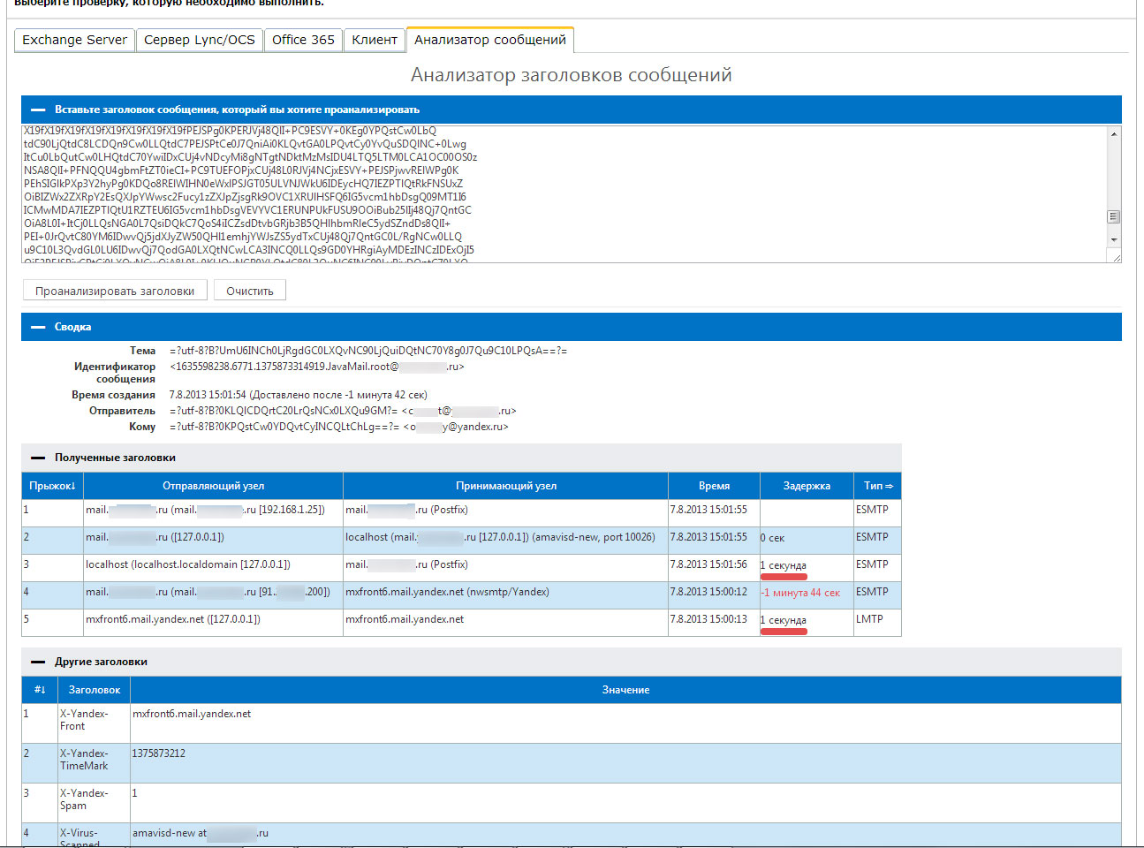Sort by the Задержка column header
The height and width of the screenshot is (848, 1144).
[806, 486]
